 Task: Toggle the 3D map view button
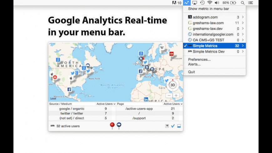click(173, 85)
